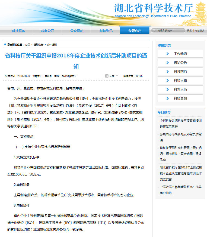Expand the 分享 dropdown arrow
Viewport: 207px width, 237px height.
(x=117, y=76)
